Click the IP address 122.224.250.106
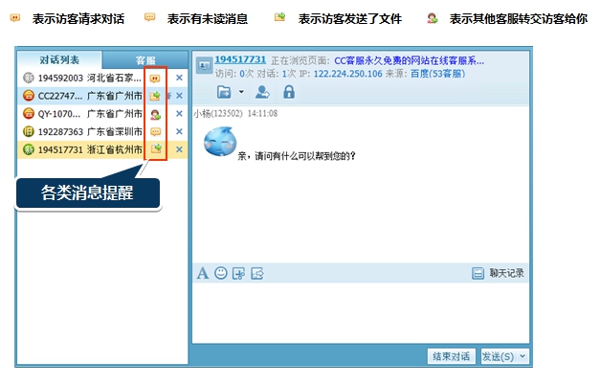 347,74
